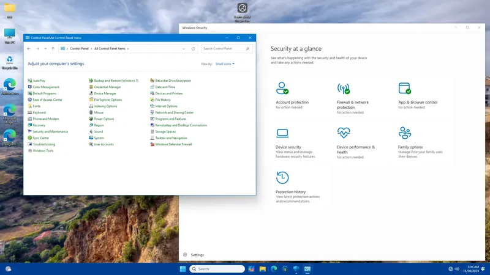The image size is (490, 275).
Task: Click the Windows Defender Firewall icon
Action: (152, 144)
